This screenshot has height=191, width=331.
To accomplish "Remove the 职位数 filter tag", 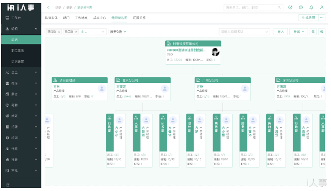I will 59,32.
